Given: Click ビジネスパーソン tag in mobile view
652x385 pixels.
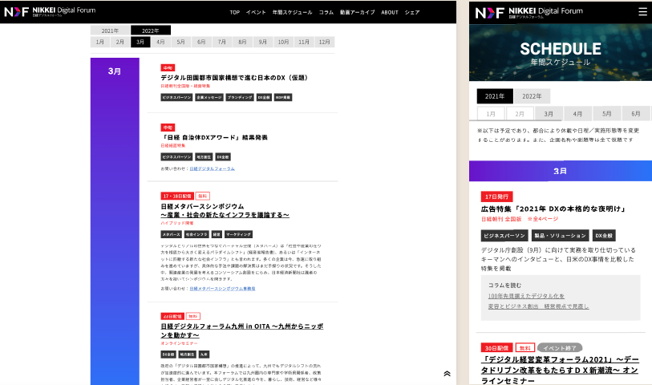Looking at the screenshot, I should point(504,236).
